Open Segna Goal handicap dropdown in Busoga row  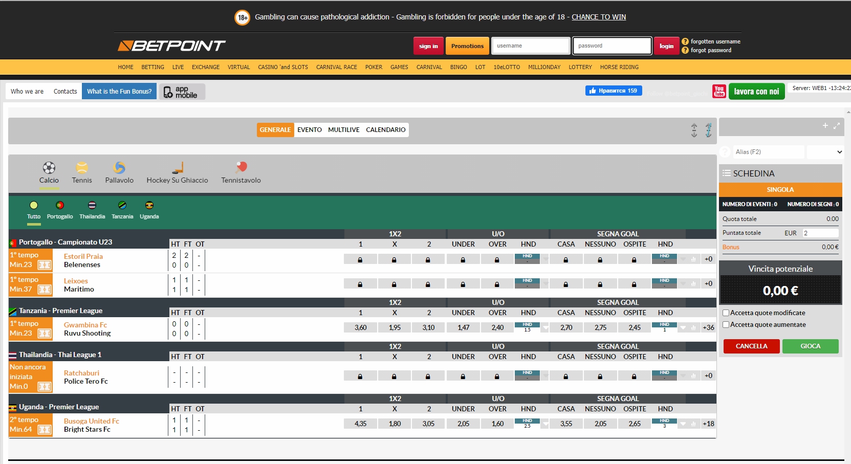click(x=683, y=424)
